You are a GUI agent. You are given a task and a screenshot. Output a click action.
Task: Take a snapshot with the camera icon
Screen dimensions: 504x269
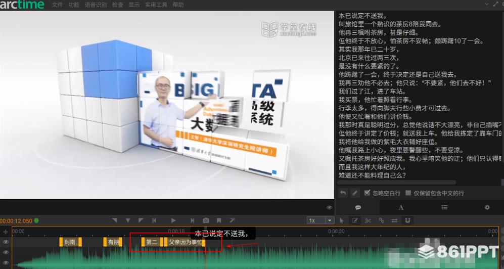coord(206,220)
